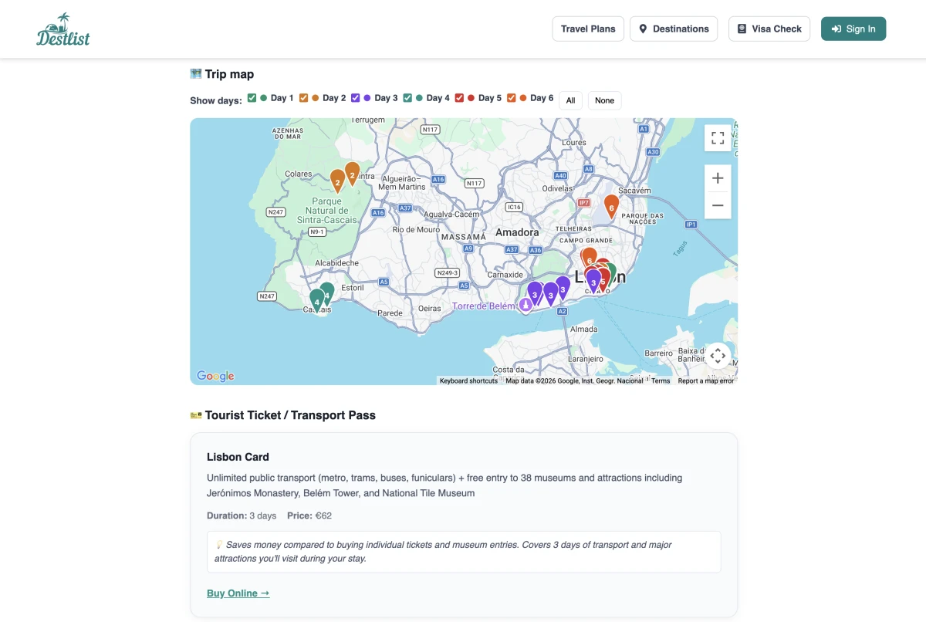This screenshot has width=926, height=622.
Task: Open the Visa Check page
Action: coord(769,29)
